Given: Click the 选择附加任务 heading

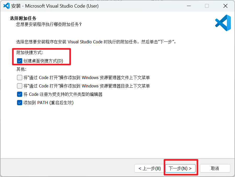Looking at the screenshot, I should click(x=23, y=18).
